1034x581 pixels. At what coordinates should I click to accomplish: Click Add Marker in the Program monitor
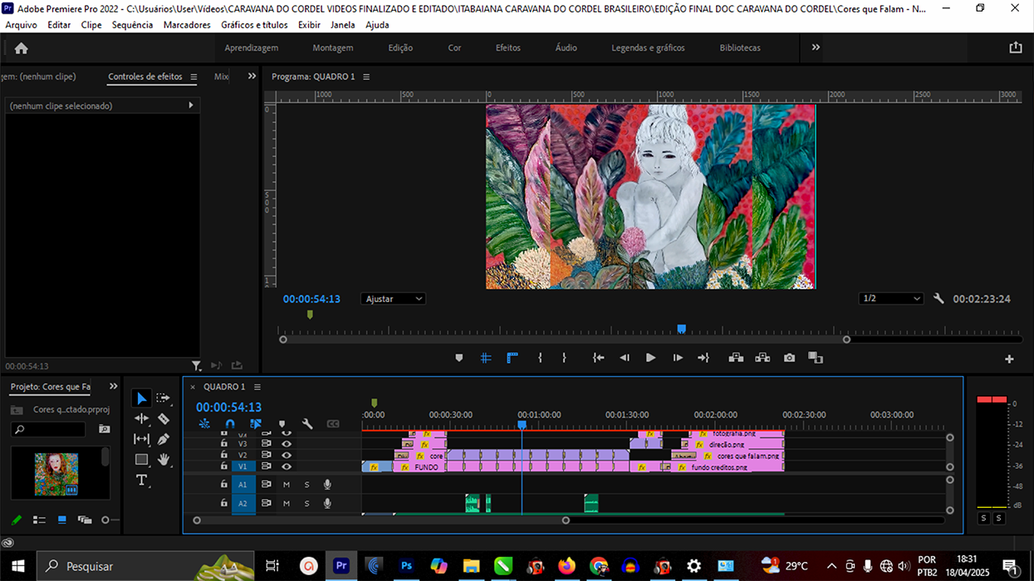click(x=459, y=358)
